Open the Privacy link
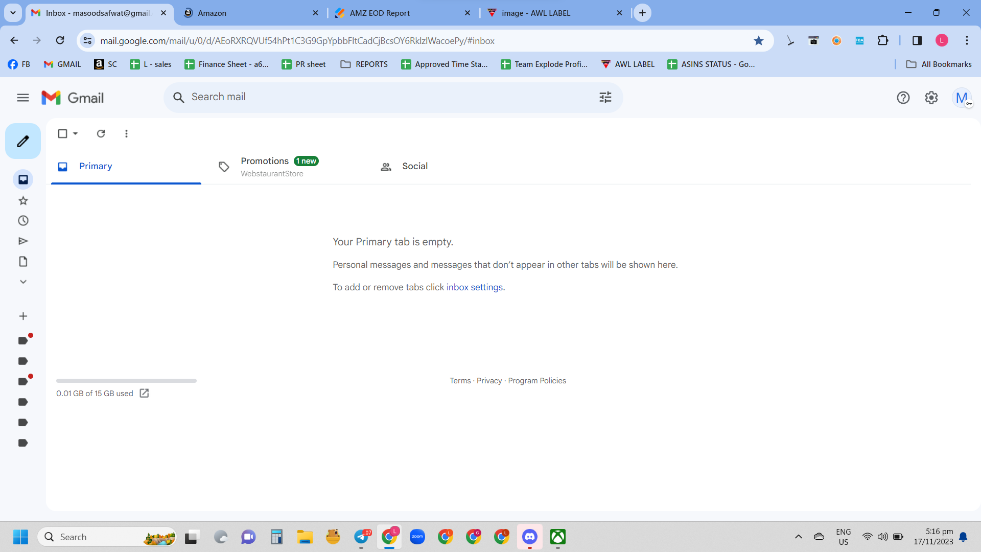Image resolution: width=981 pixels, height=552 pixels. click(489, 381)
